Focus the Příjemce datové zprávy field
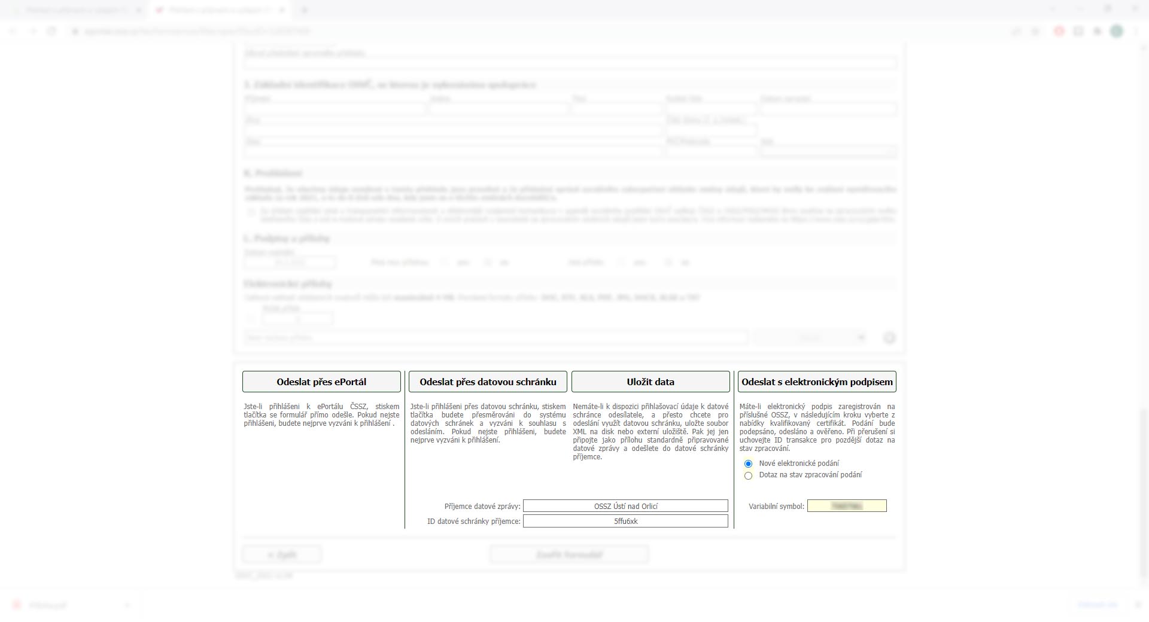This screenshot has width=1149, height=622. pos(625,506)
